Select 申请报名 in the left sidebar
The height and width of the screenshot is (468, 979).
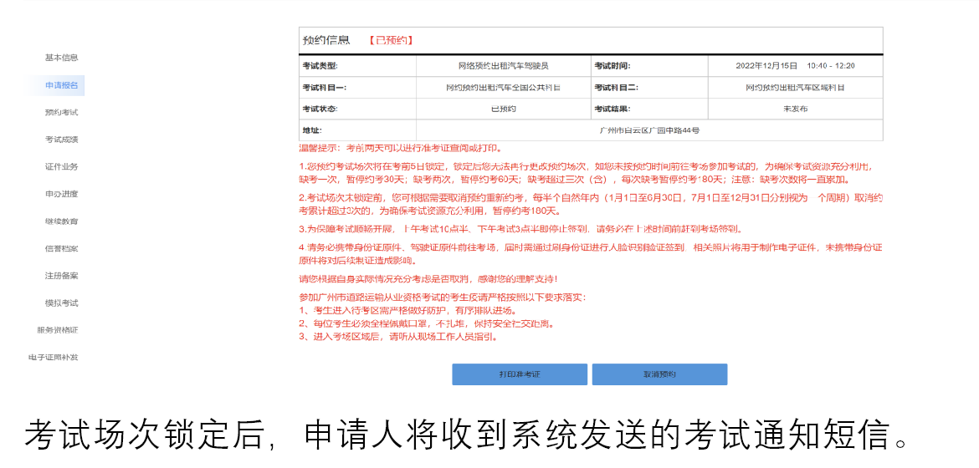coord(61,85)
